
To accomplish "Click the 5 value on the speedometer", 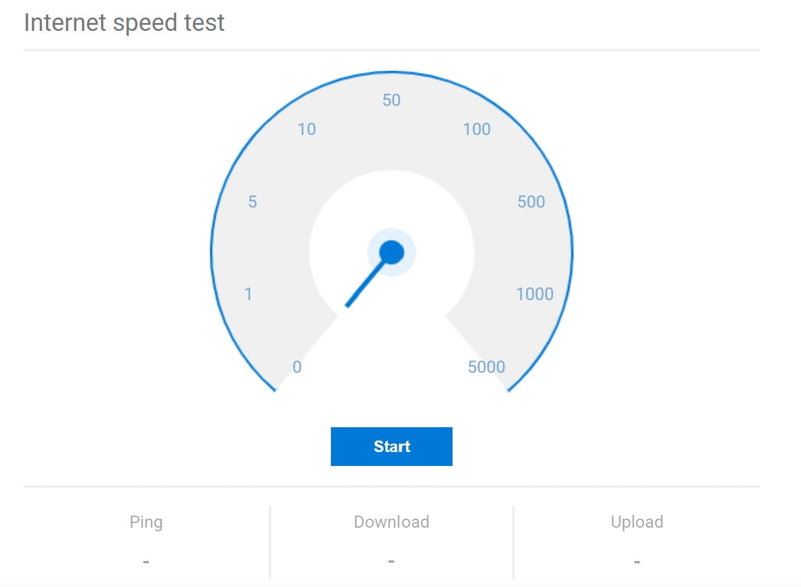I will [252, 202].
